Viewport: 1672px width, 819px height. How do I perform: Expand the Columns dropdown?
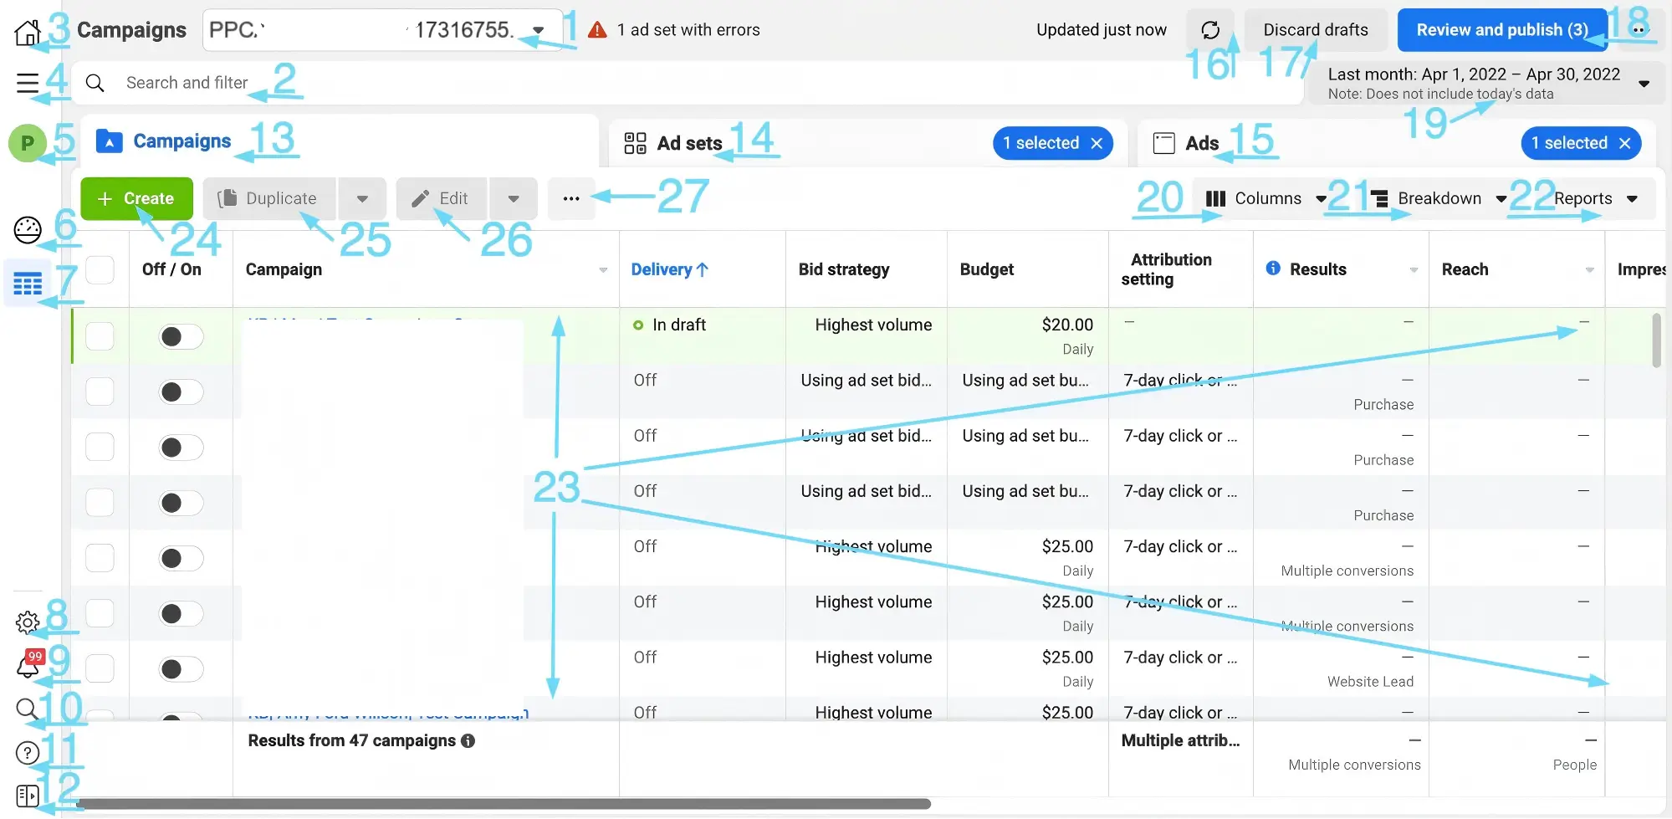pos(1265,199)
